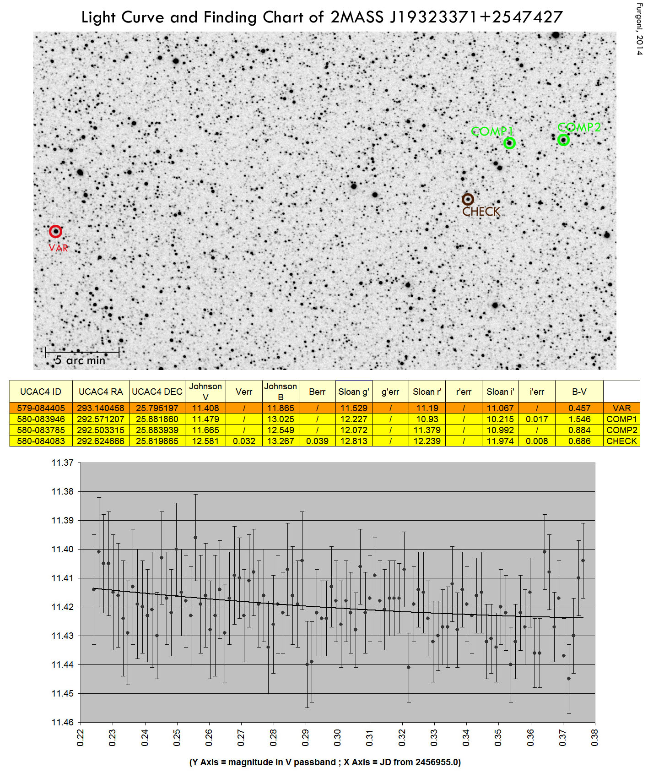Click the yellow 'COMP1' row label cell
Screen dimensions: 648x773
tap(621, 419)
